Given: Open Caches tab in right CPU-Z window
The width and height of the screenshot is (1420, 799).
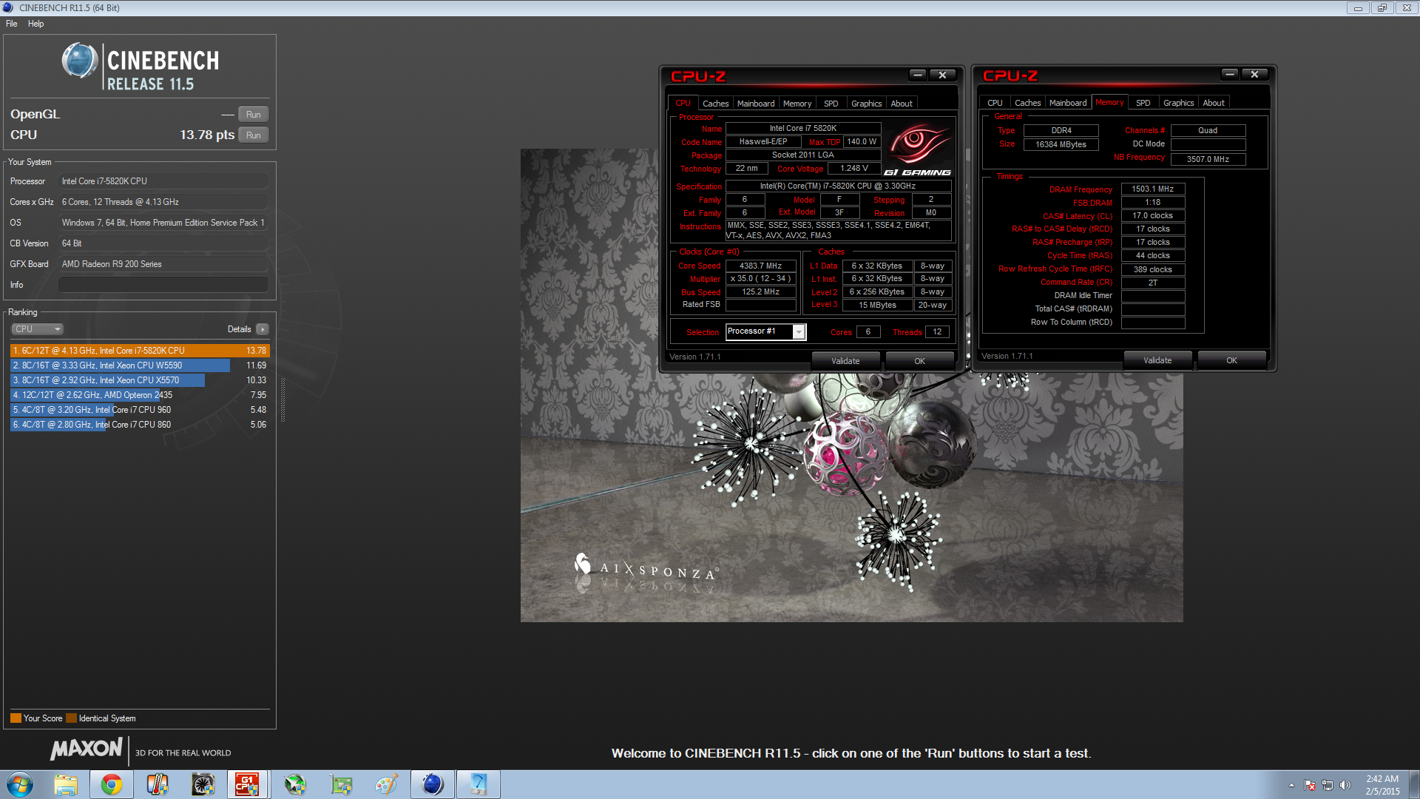Looking at the screenshot, I should click(x=1027, y=103).
